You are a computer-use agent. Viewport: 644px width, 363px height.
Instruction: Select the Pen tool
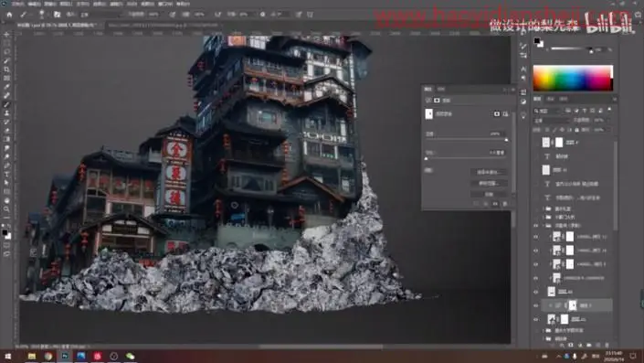click(6, 165)
